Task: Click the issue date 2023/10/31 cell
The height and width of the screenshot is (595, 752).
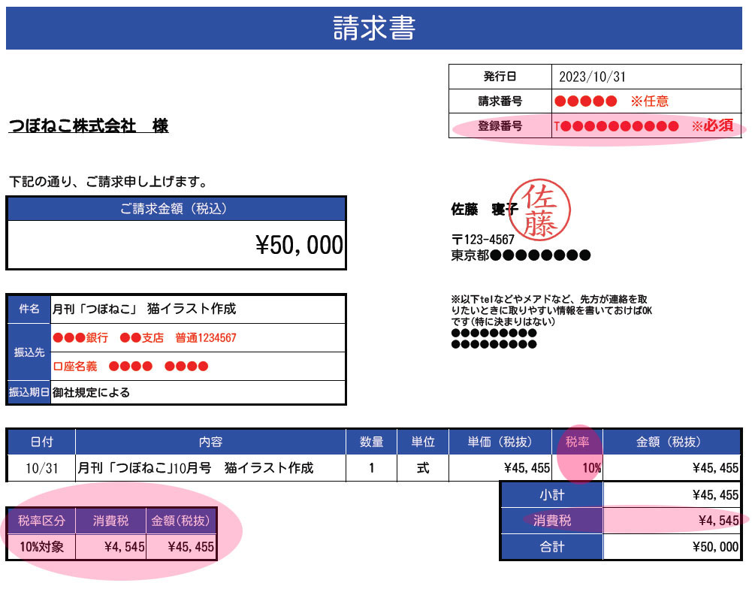Action: (x=646, y=77)
